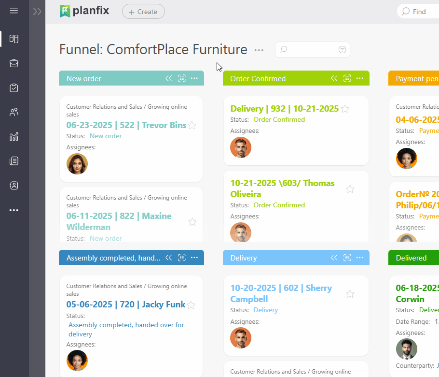The height and width of the screenshot is (377, 439).
Task: Collapse the 'Order Confirmed' column
Action: [334, 78]
